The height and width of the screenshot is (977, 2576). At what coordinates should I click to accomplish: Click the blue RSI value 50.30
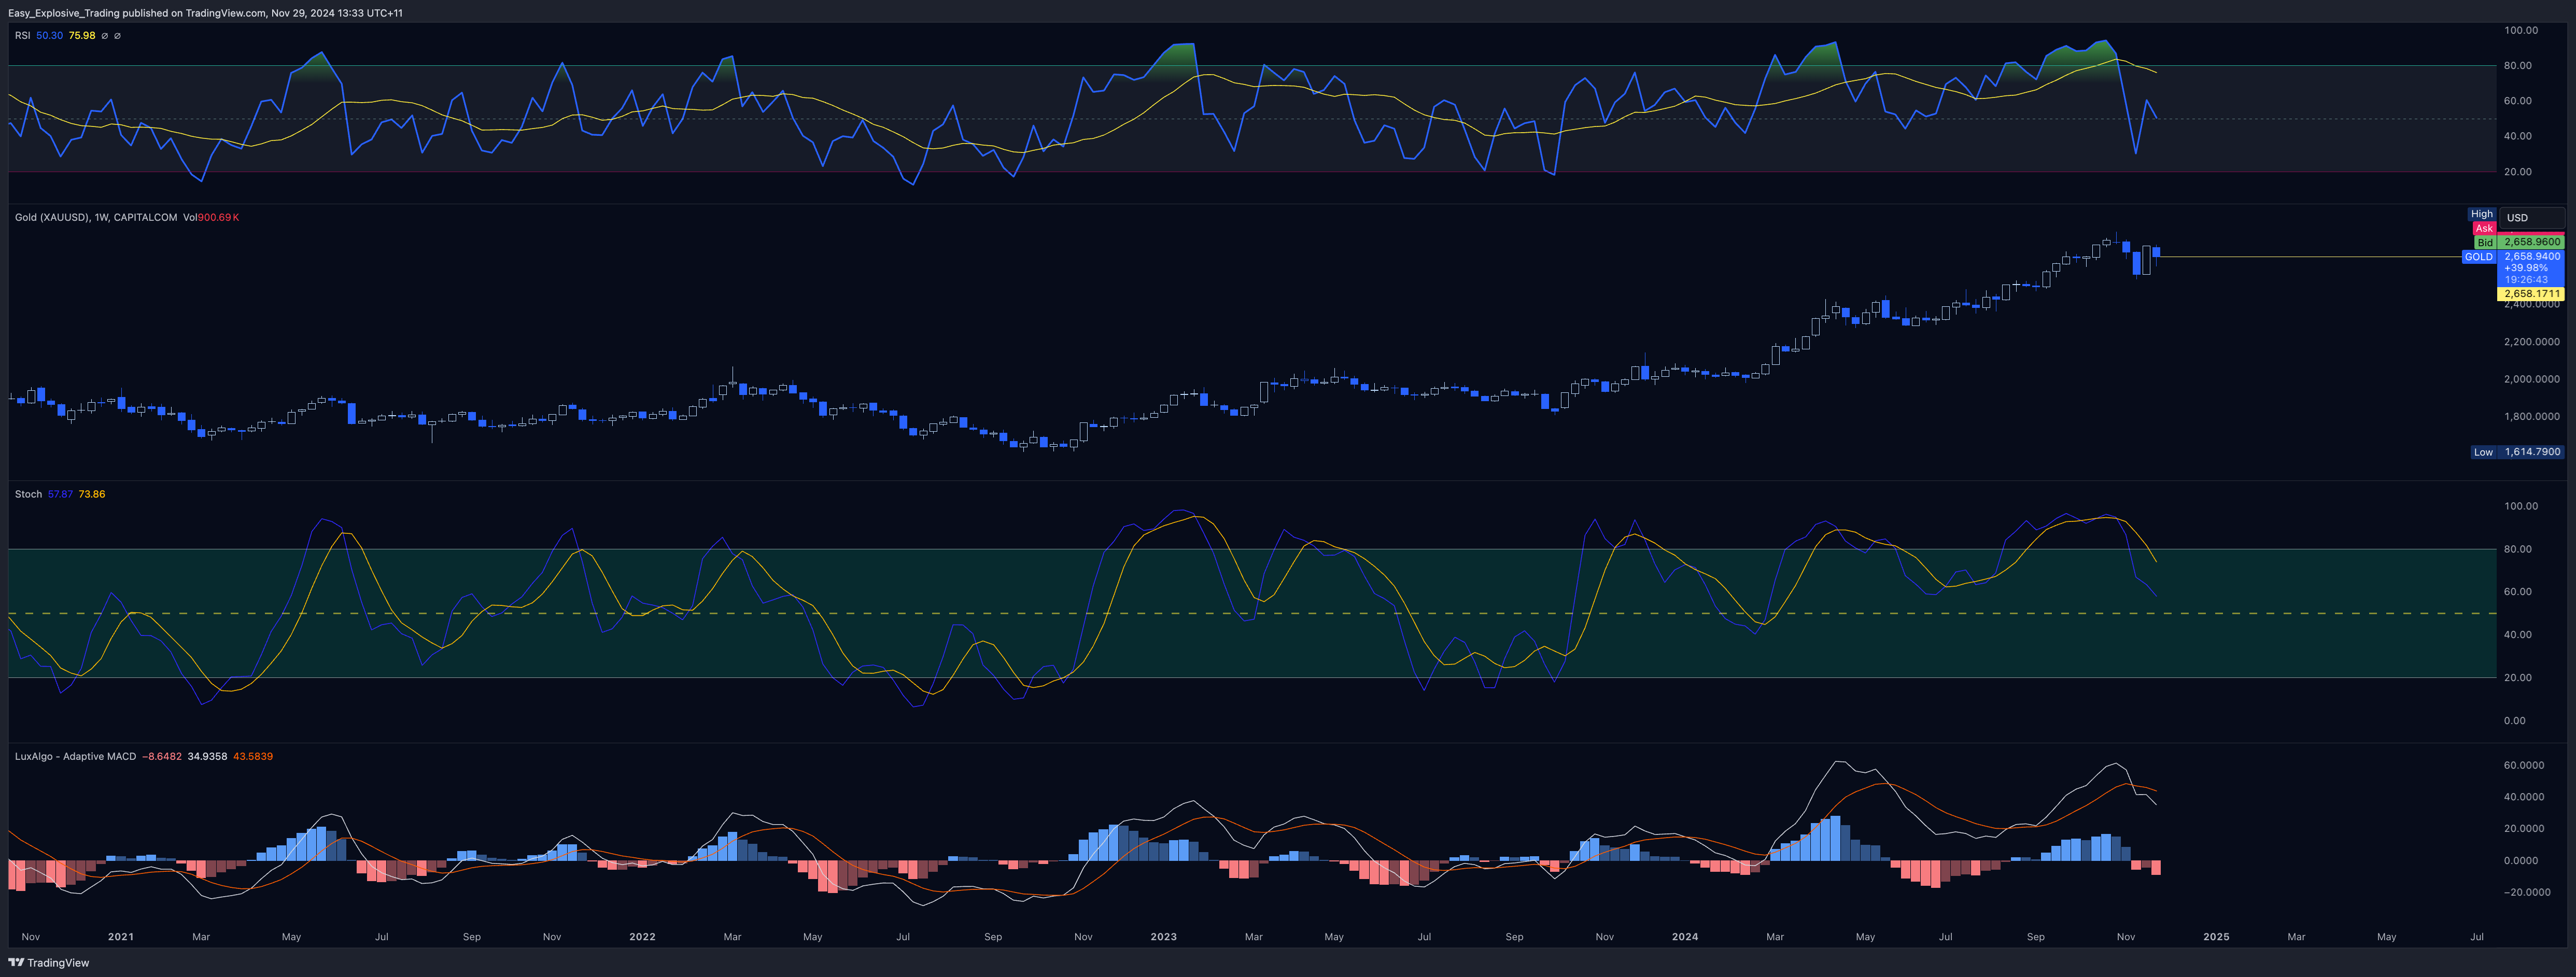(x=49, y=36)
